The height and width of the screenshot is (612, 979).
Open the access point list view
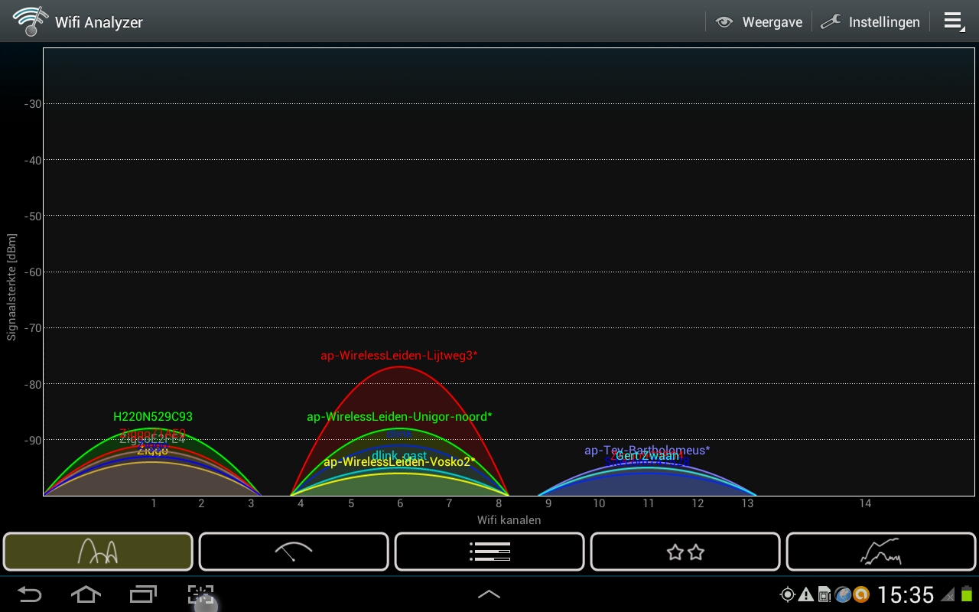(x=489, y=552)
